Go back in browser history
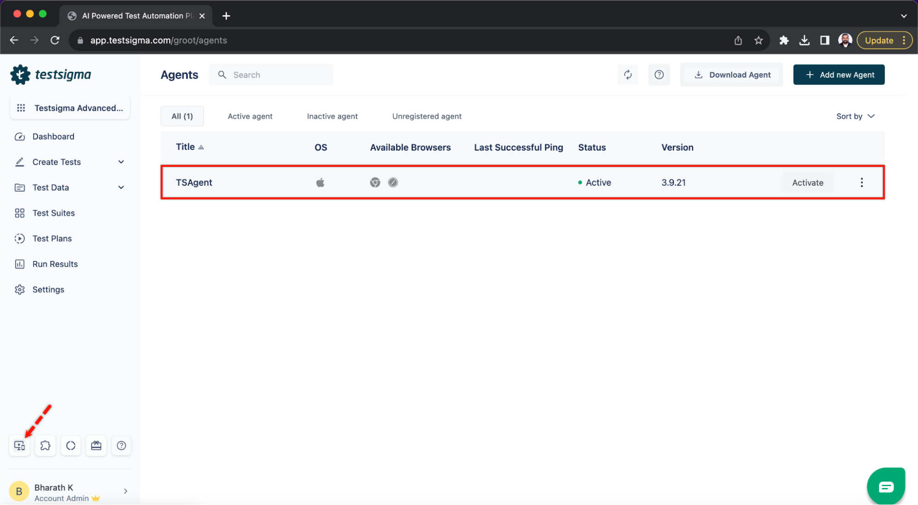Screen dimensions: 918x505 coord(14,40)
